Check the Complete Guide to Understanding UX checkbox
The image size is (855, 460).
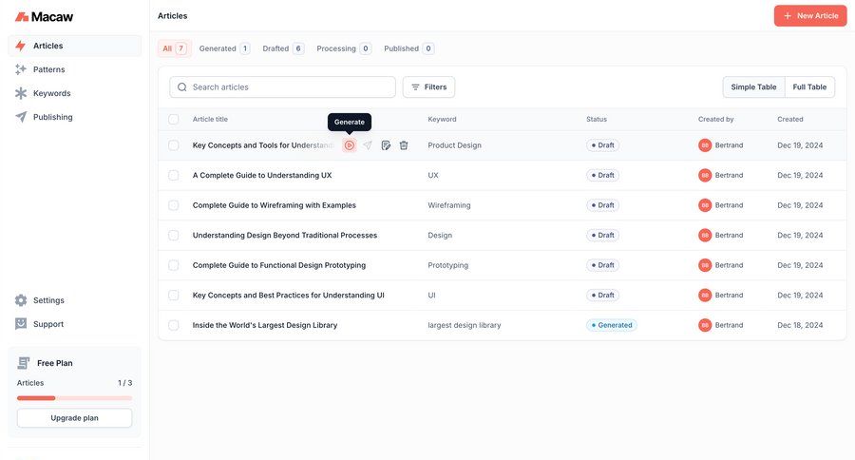pos(174,175)
